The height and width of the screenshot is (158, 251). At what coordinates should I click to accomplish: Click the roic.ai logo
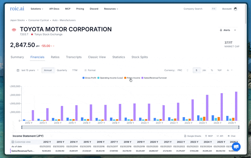click(17, 8)
